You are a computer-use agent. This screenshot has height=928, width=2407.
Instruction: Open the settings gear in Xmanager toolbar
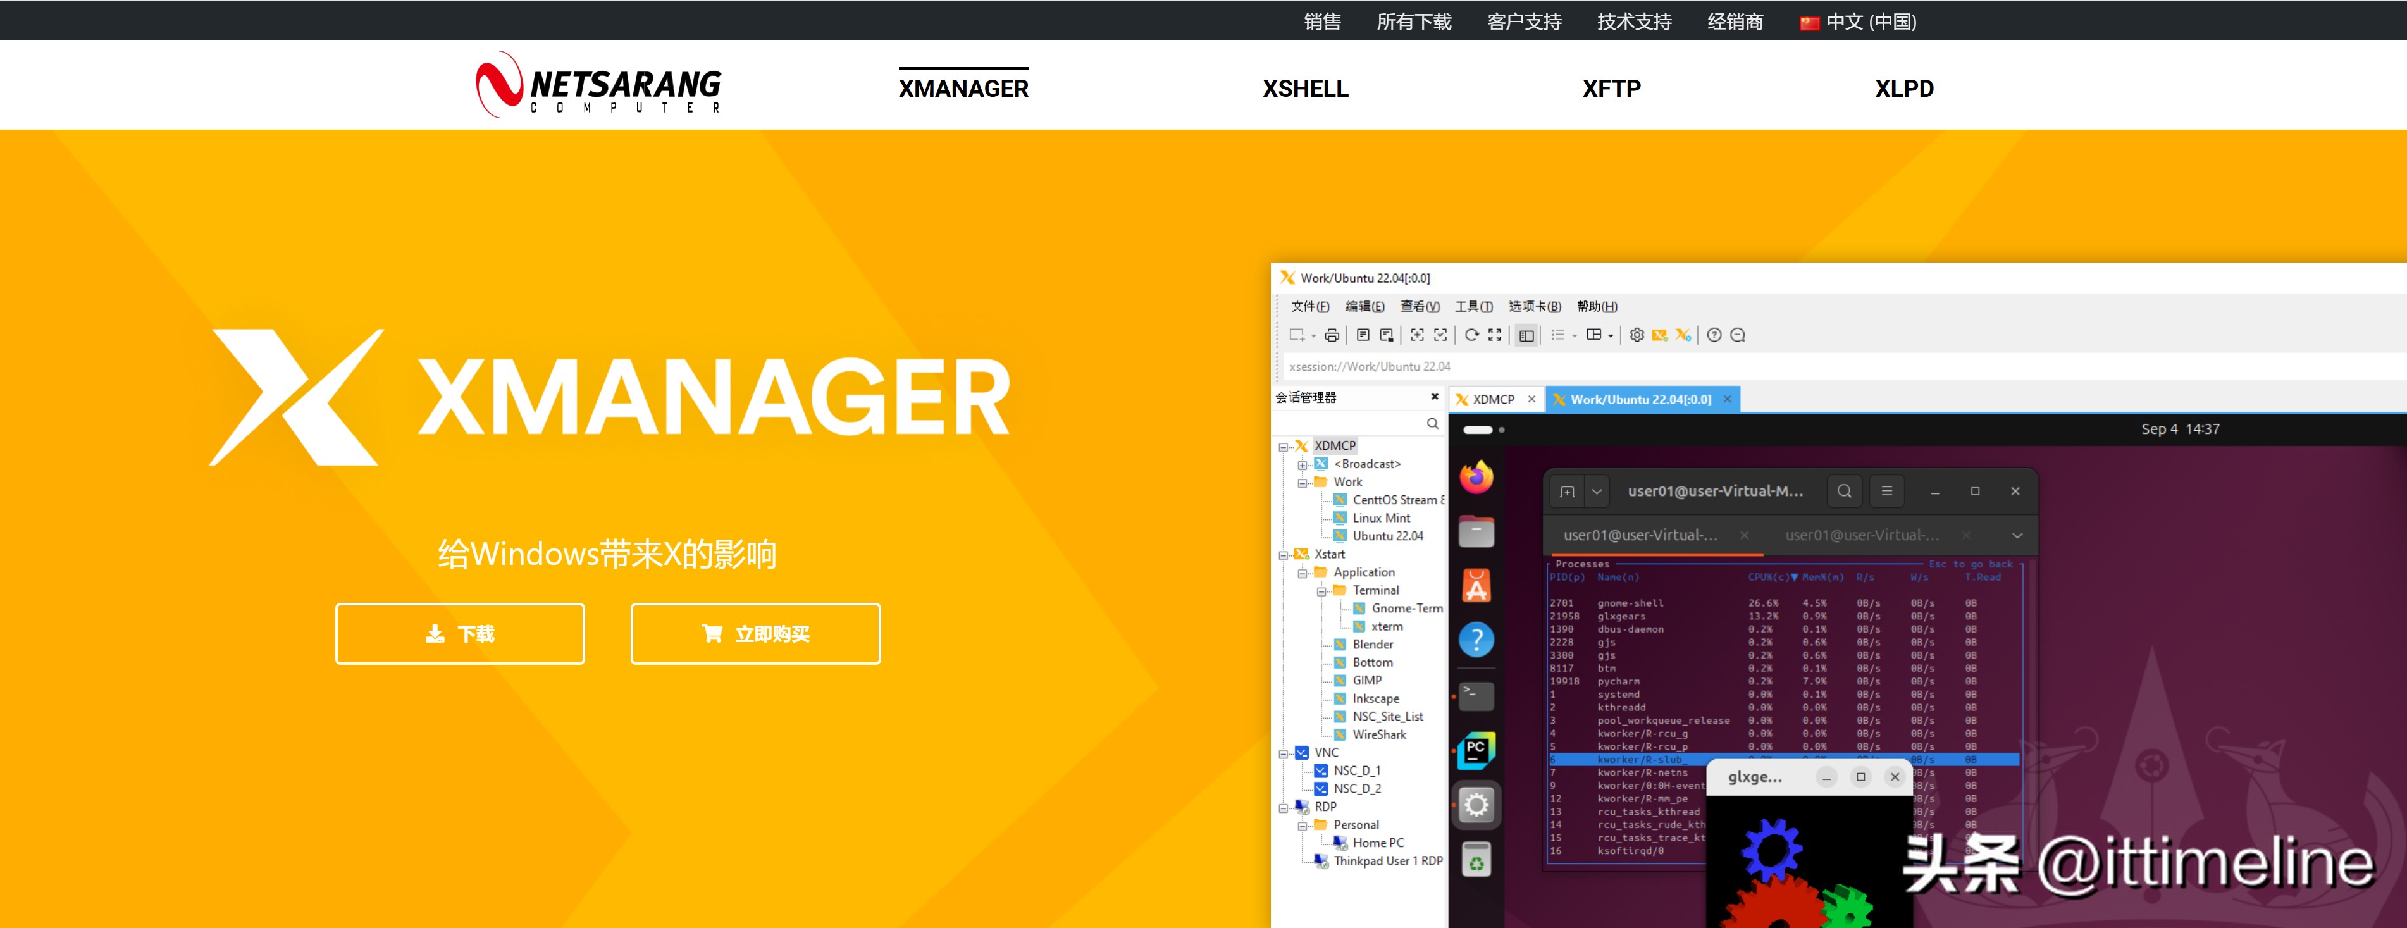coord(1636,335)
